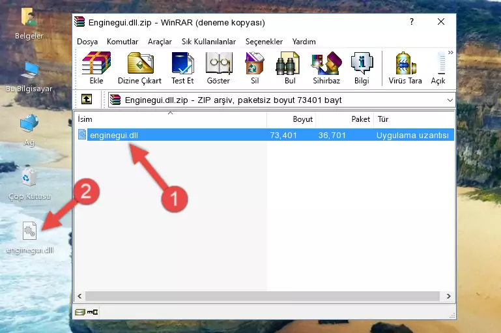
Task: Click the key password icon in status bar
Action: (x=93, y=312)
